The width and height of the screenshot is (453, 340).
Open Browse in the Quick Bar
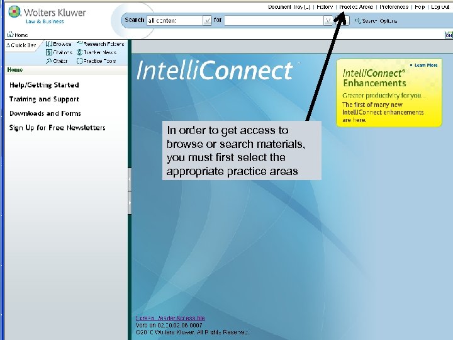[59, 44]
